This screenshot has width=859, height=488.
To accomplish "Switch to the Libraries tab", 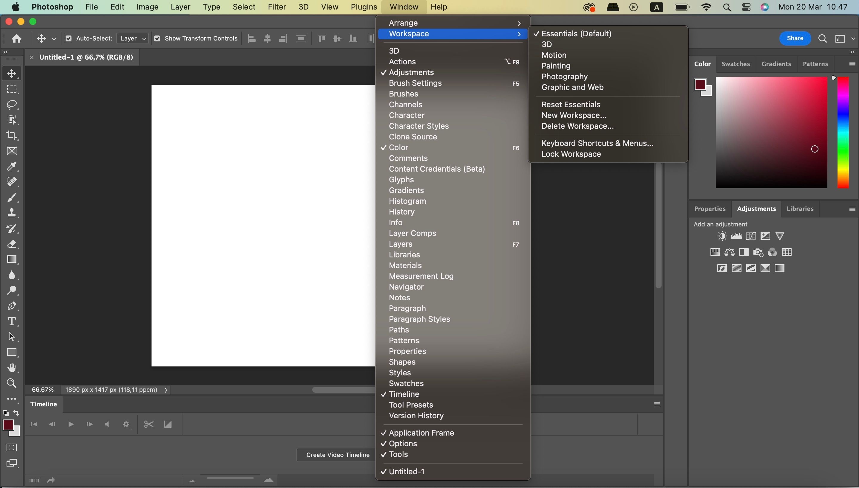I will click(x=800, y=209).
